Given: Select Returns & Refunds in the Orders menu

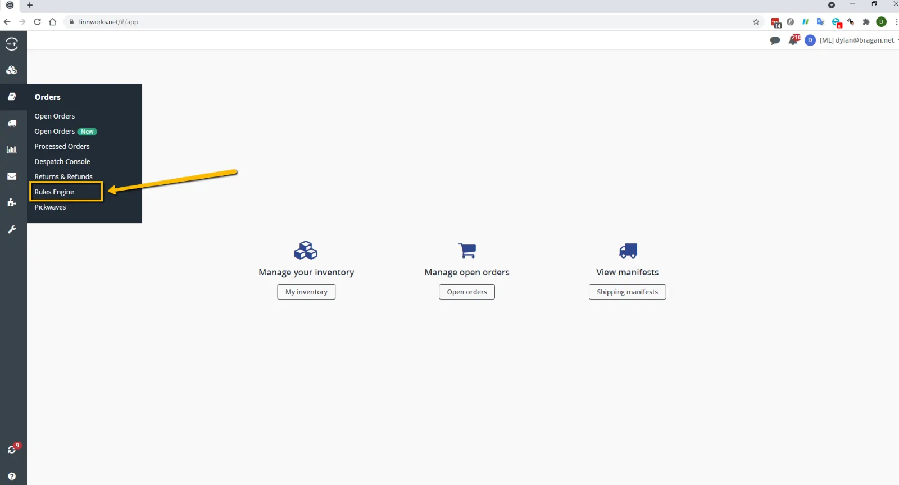Looking at the screenshot, I should tap(63, 177).
